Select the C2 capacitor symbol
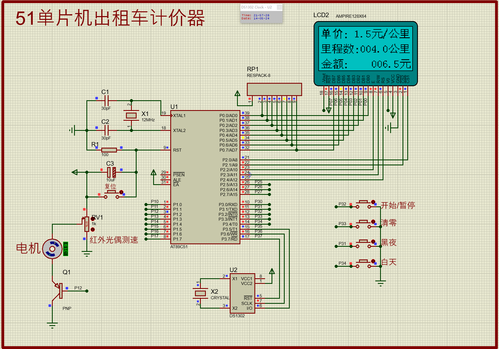Screen dimensions: 499x349 pyautogui.click(x=107, y=130)
